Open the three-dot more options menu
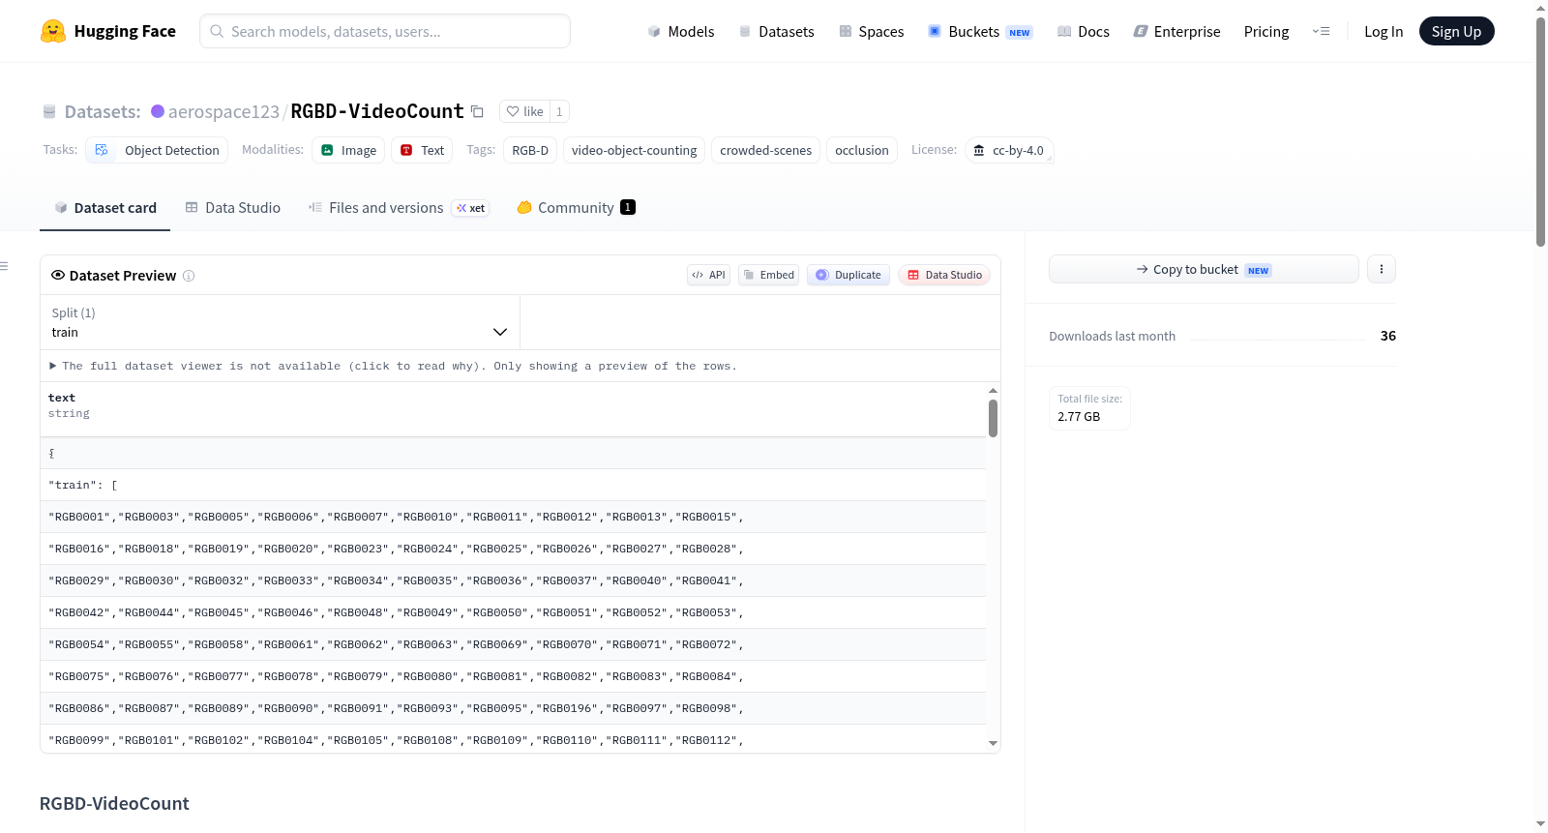This screenshot has width=1548, height=833. pos(1382,269)
